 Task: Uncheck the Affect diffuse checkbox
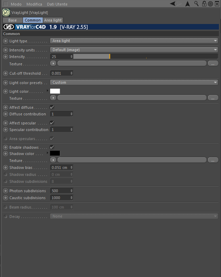(52, 107)
